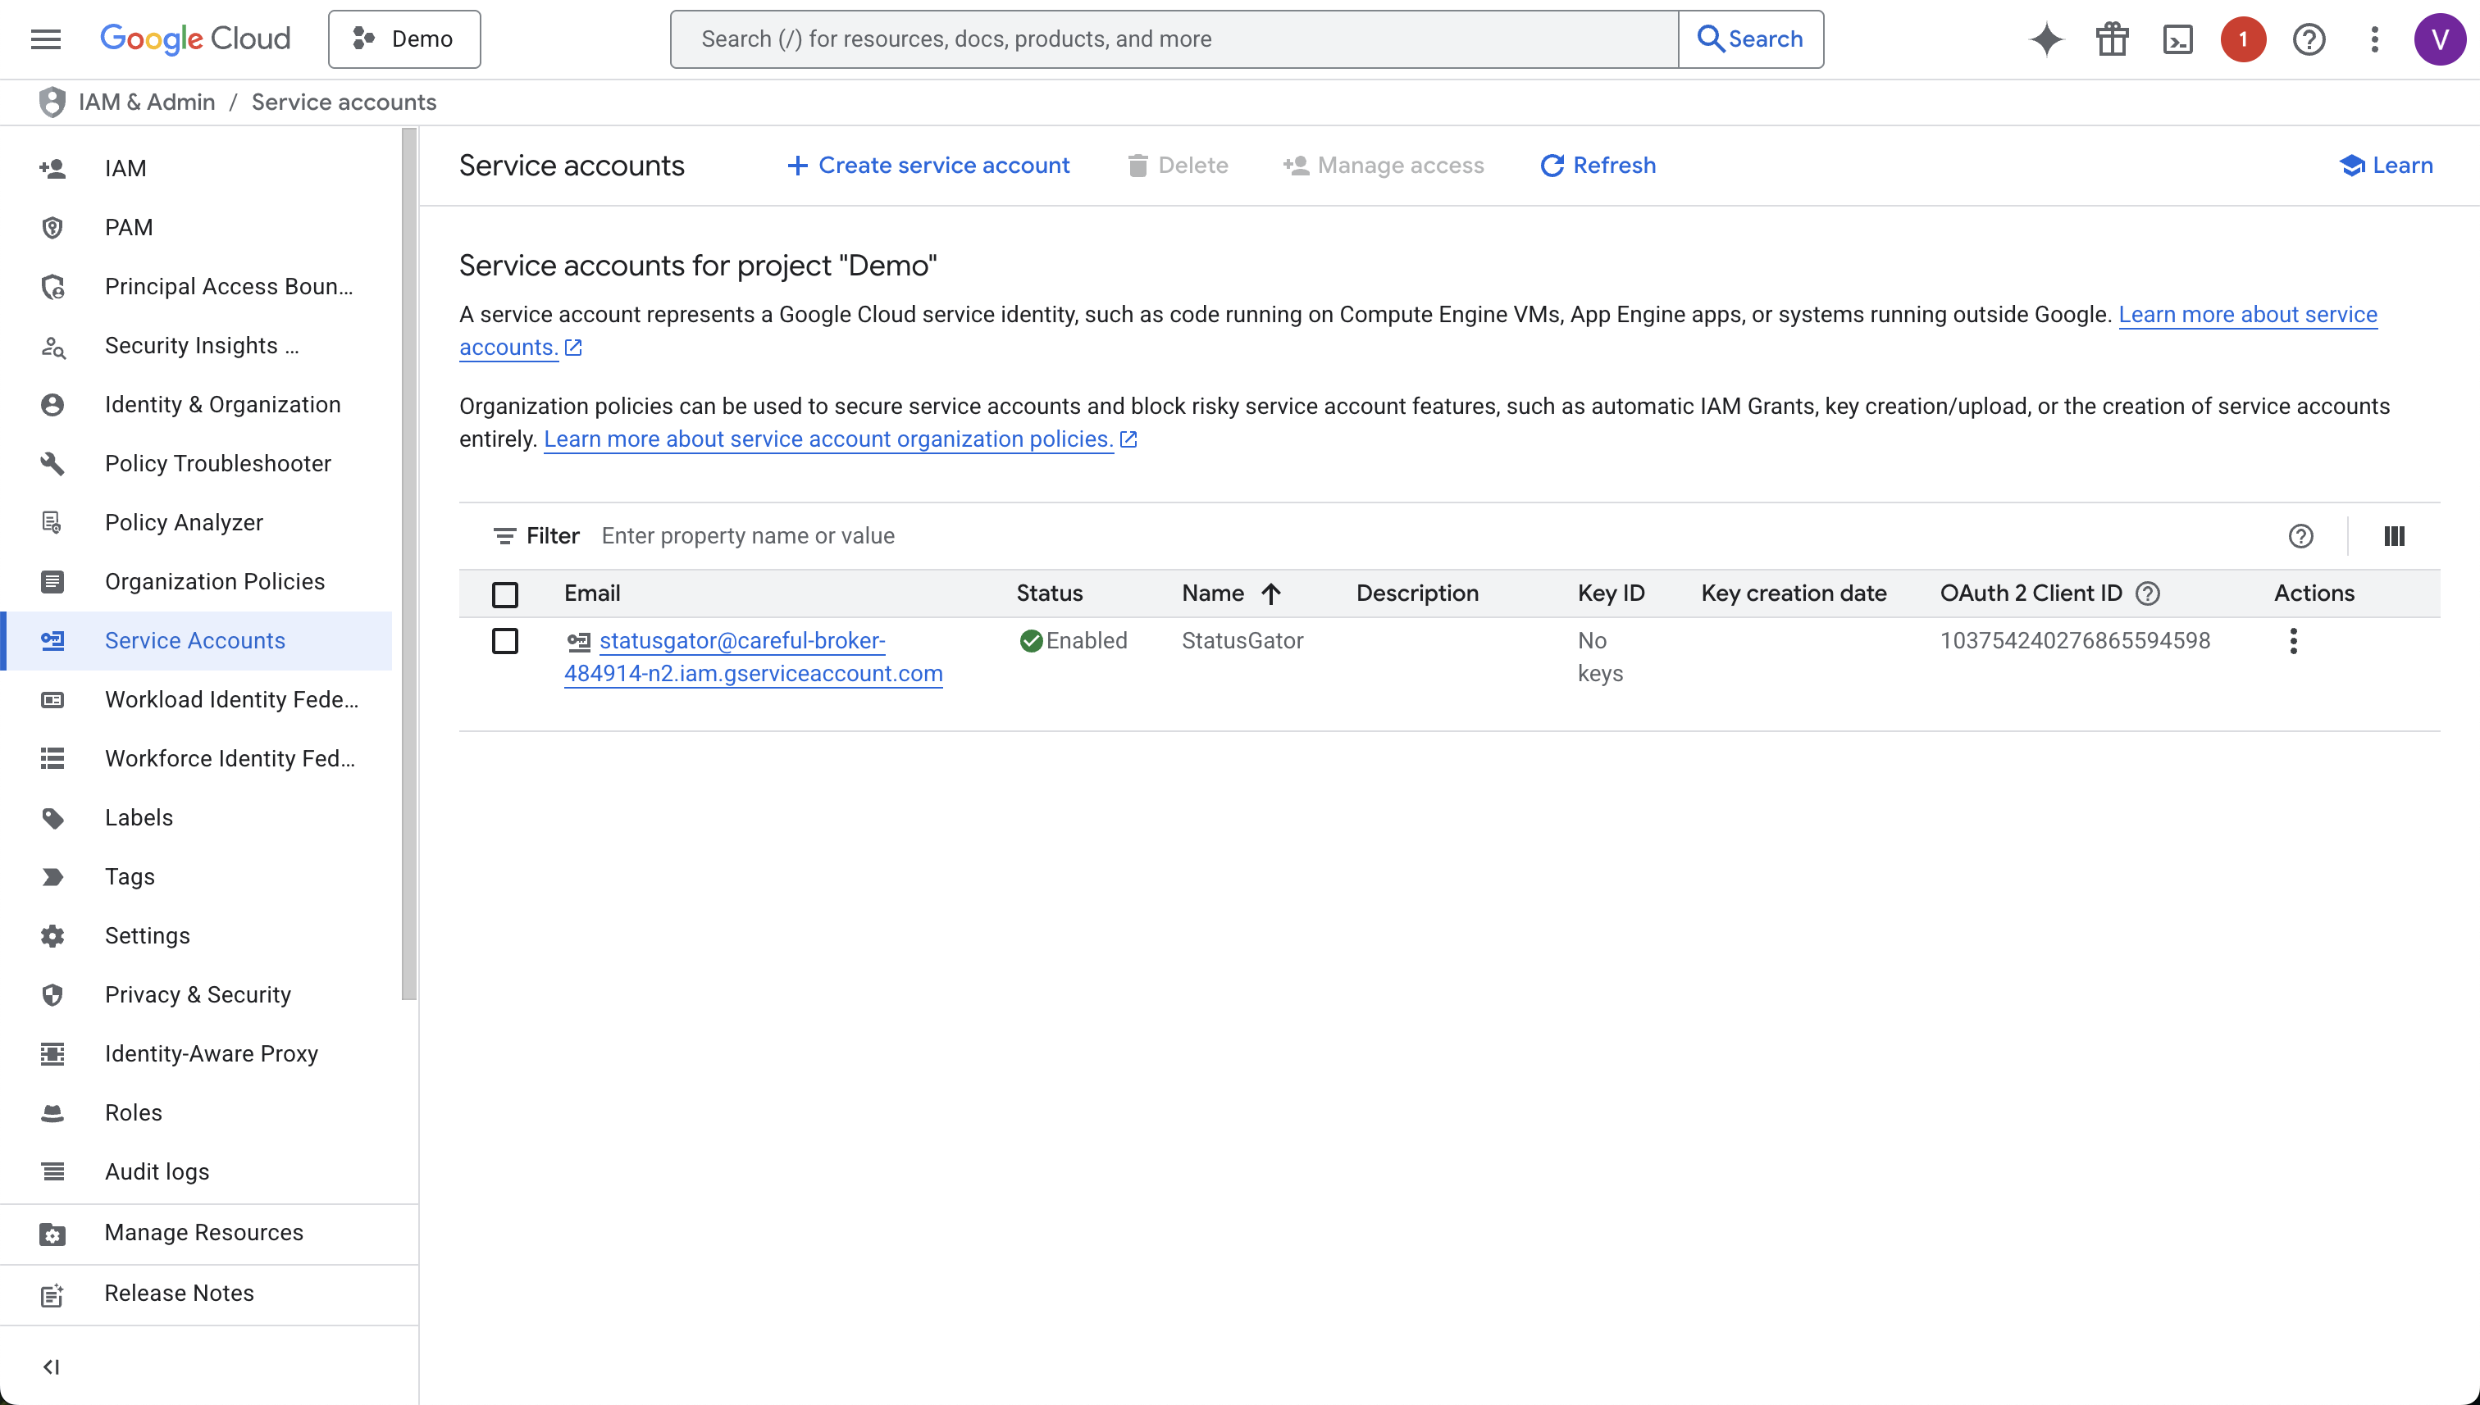Click the free trial gift icon
The image size is (2480, 1405).
click(x=2111, y=39)
